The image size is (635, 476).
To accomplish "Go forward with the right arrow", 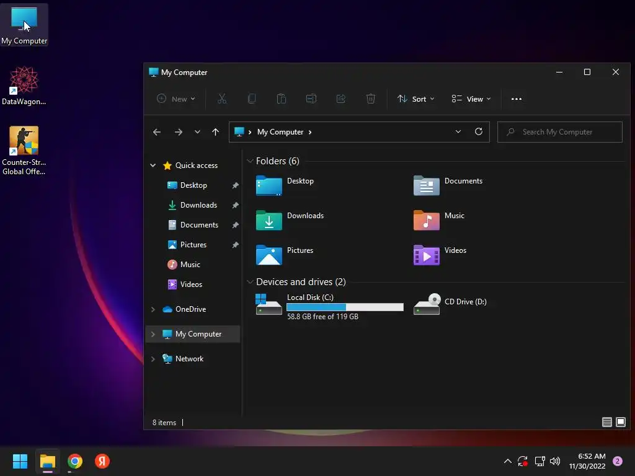I will pos(178,132).
